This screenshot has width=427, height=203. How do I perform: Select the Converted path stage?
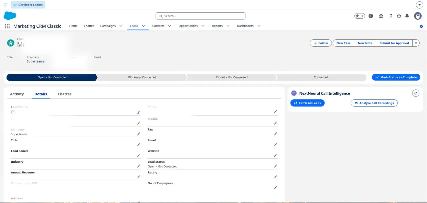[321, 77]
